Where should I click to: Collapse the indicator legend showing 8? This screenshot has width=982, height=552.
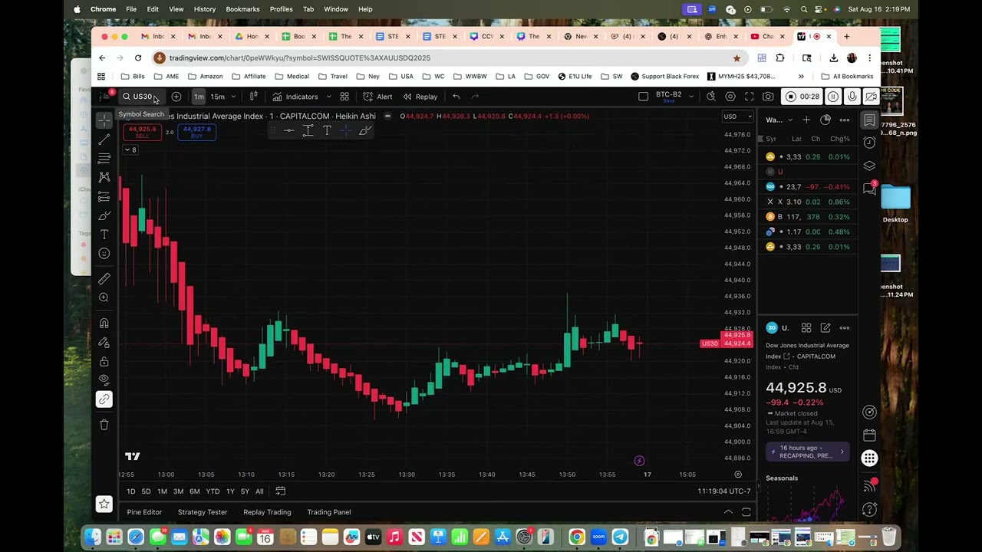point(130,149)
